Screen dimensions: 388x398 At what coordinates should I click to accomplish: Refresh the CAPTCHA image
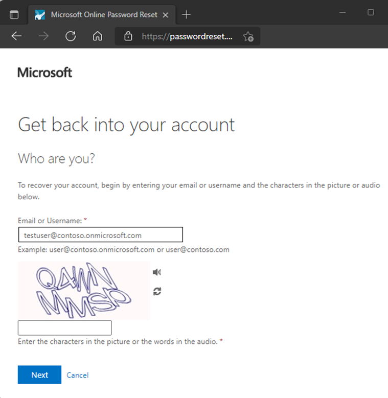(157, 291)
